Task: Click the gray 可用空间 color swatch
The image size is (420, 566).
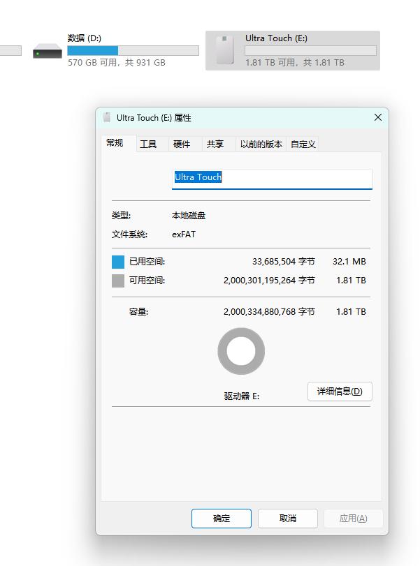Action: click(118, 281)
